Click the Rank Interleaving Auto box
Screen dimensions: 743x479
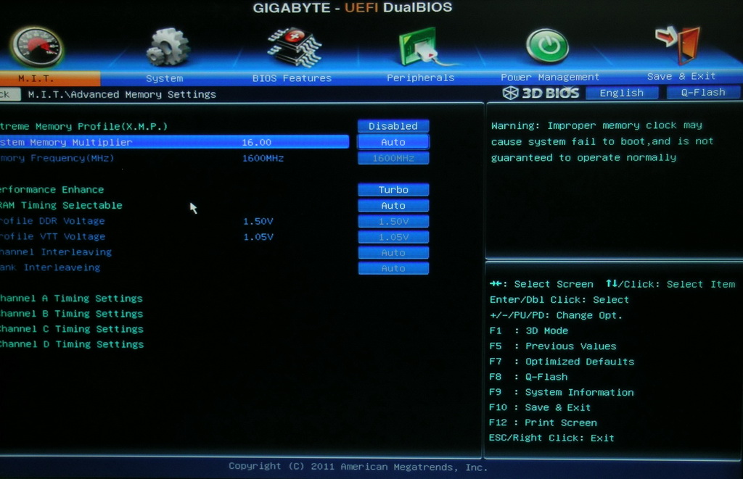[x=393, y=268]
